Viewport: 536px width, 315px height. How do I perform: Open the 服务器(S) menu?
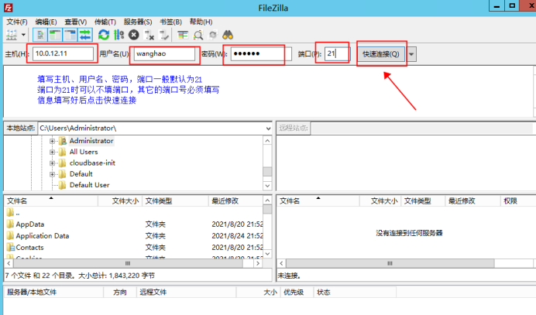[x=138, y=22]
